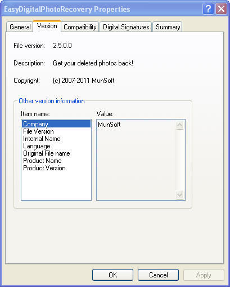Select the Version tab
The width and height of the screenshot is (230, 287).
pos(47,26)
